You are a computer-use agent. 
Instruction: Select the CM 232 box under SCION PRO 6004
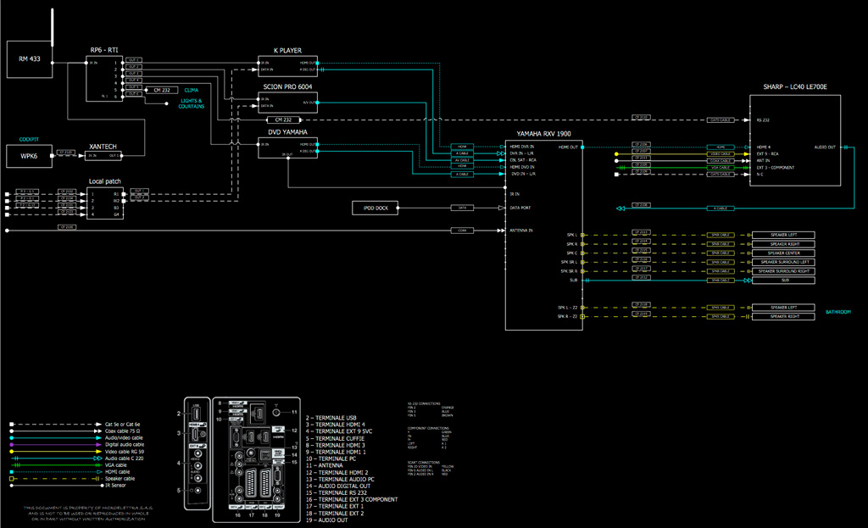(283, 119)
